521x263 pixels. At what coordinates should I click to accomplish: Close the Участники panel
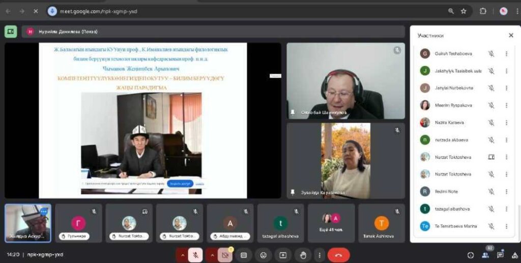pos(511,35)
